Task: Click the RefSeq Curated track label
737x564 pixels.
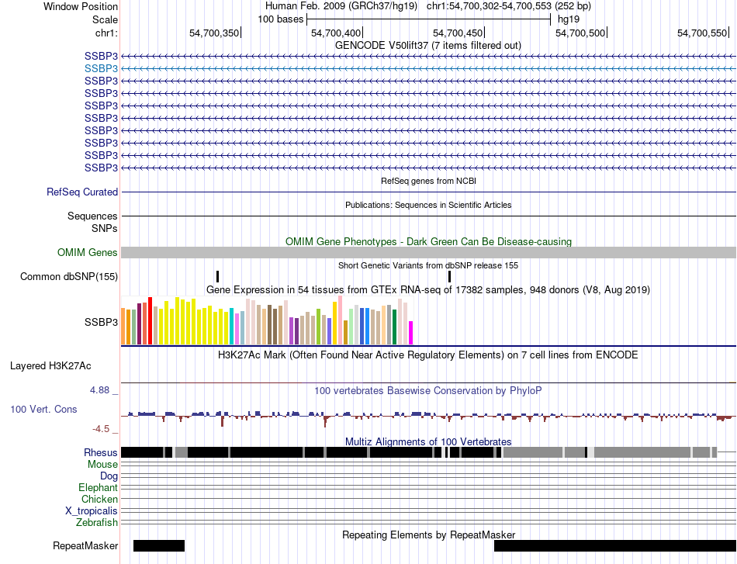Action: tap(82, 192)
